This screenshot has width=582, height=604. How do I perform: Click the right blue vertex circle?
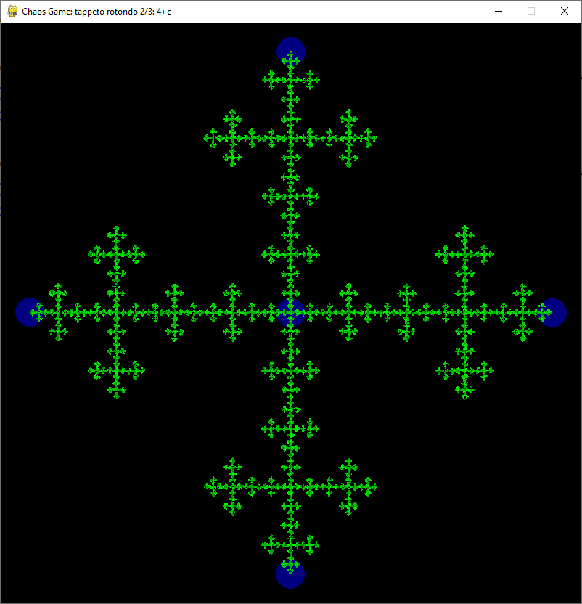[552, 313]
